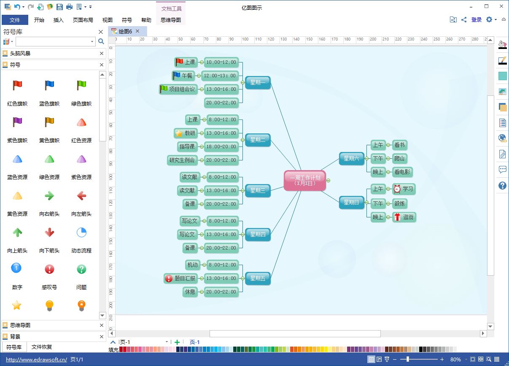Click the Open file icon in toolbar

tap(50, 7)
